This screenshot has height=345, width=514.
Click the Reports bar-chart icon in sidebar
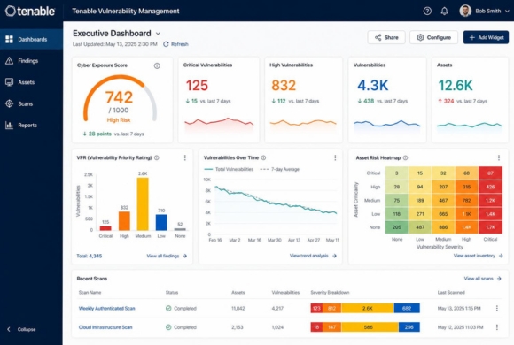9,125
